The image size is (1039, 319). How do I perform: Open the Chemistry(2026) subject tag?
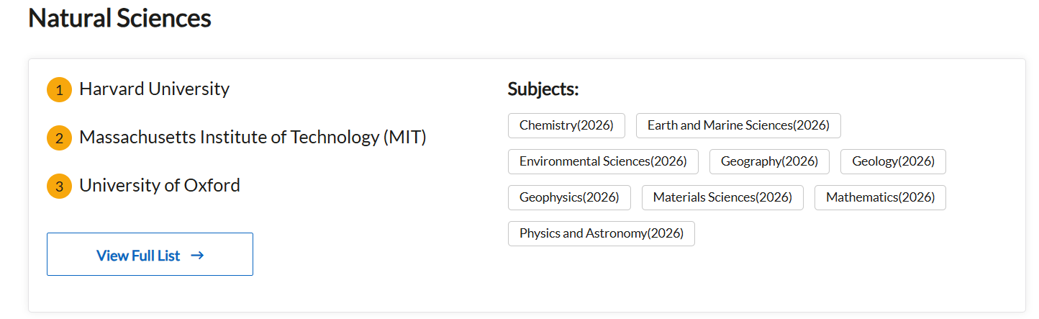pyautogui.click(x=566, y=125)
